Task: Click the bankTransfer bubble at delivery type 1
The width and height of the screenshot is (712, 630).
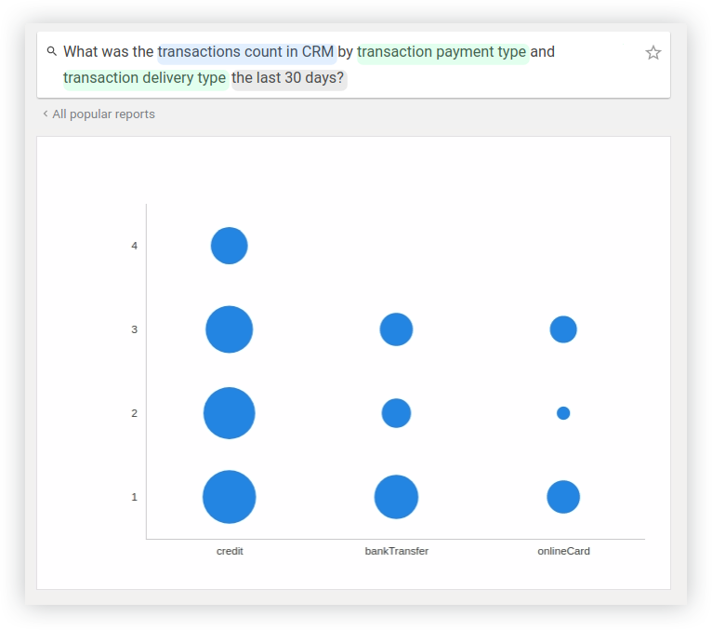Action: pyautogui.click(x=396, y=497)
